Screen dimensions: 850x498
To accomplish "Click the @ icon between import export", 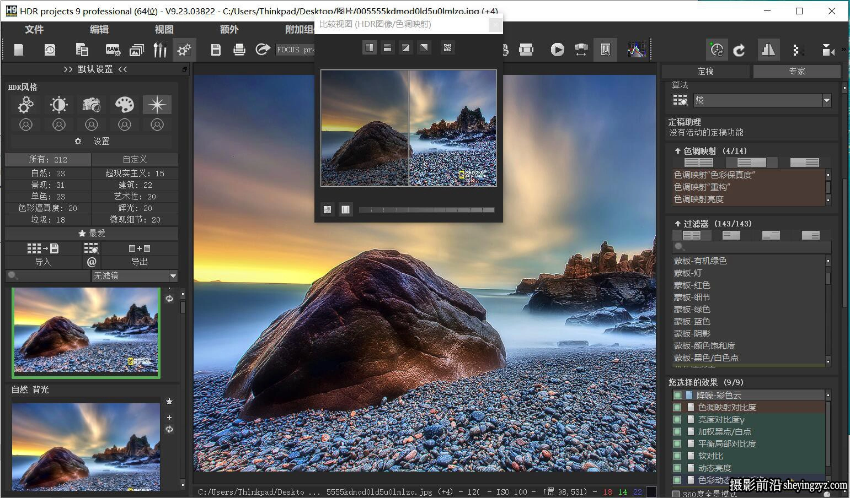I will (x=92, y=262).
